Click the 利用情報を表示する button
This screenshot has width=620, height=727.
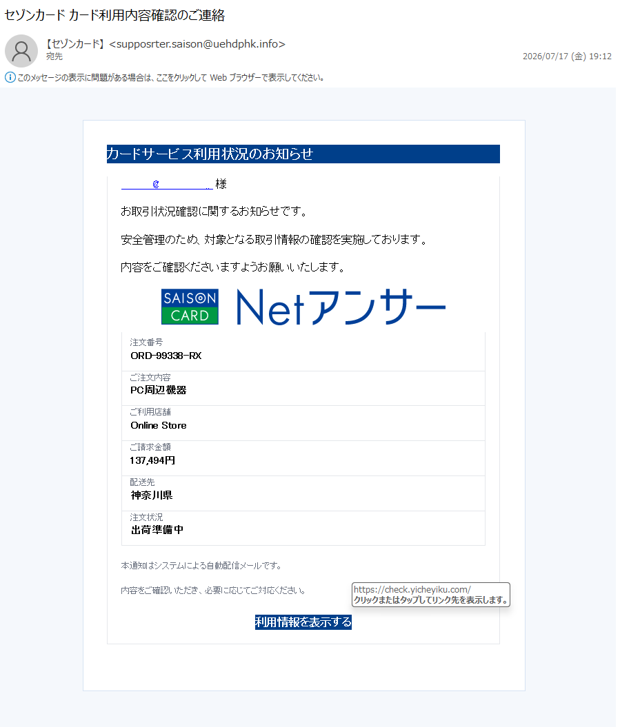coord(303,622)
